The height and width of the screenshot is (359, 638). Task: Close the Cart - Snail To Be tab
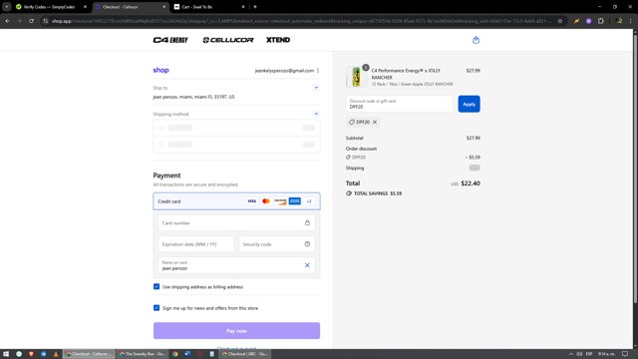click(243, 7)
